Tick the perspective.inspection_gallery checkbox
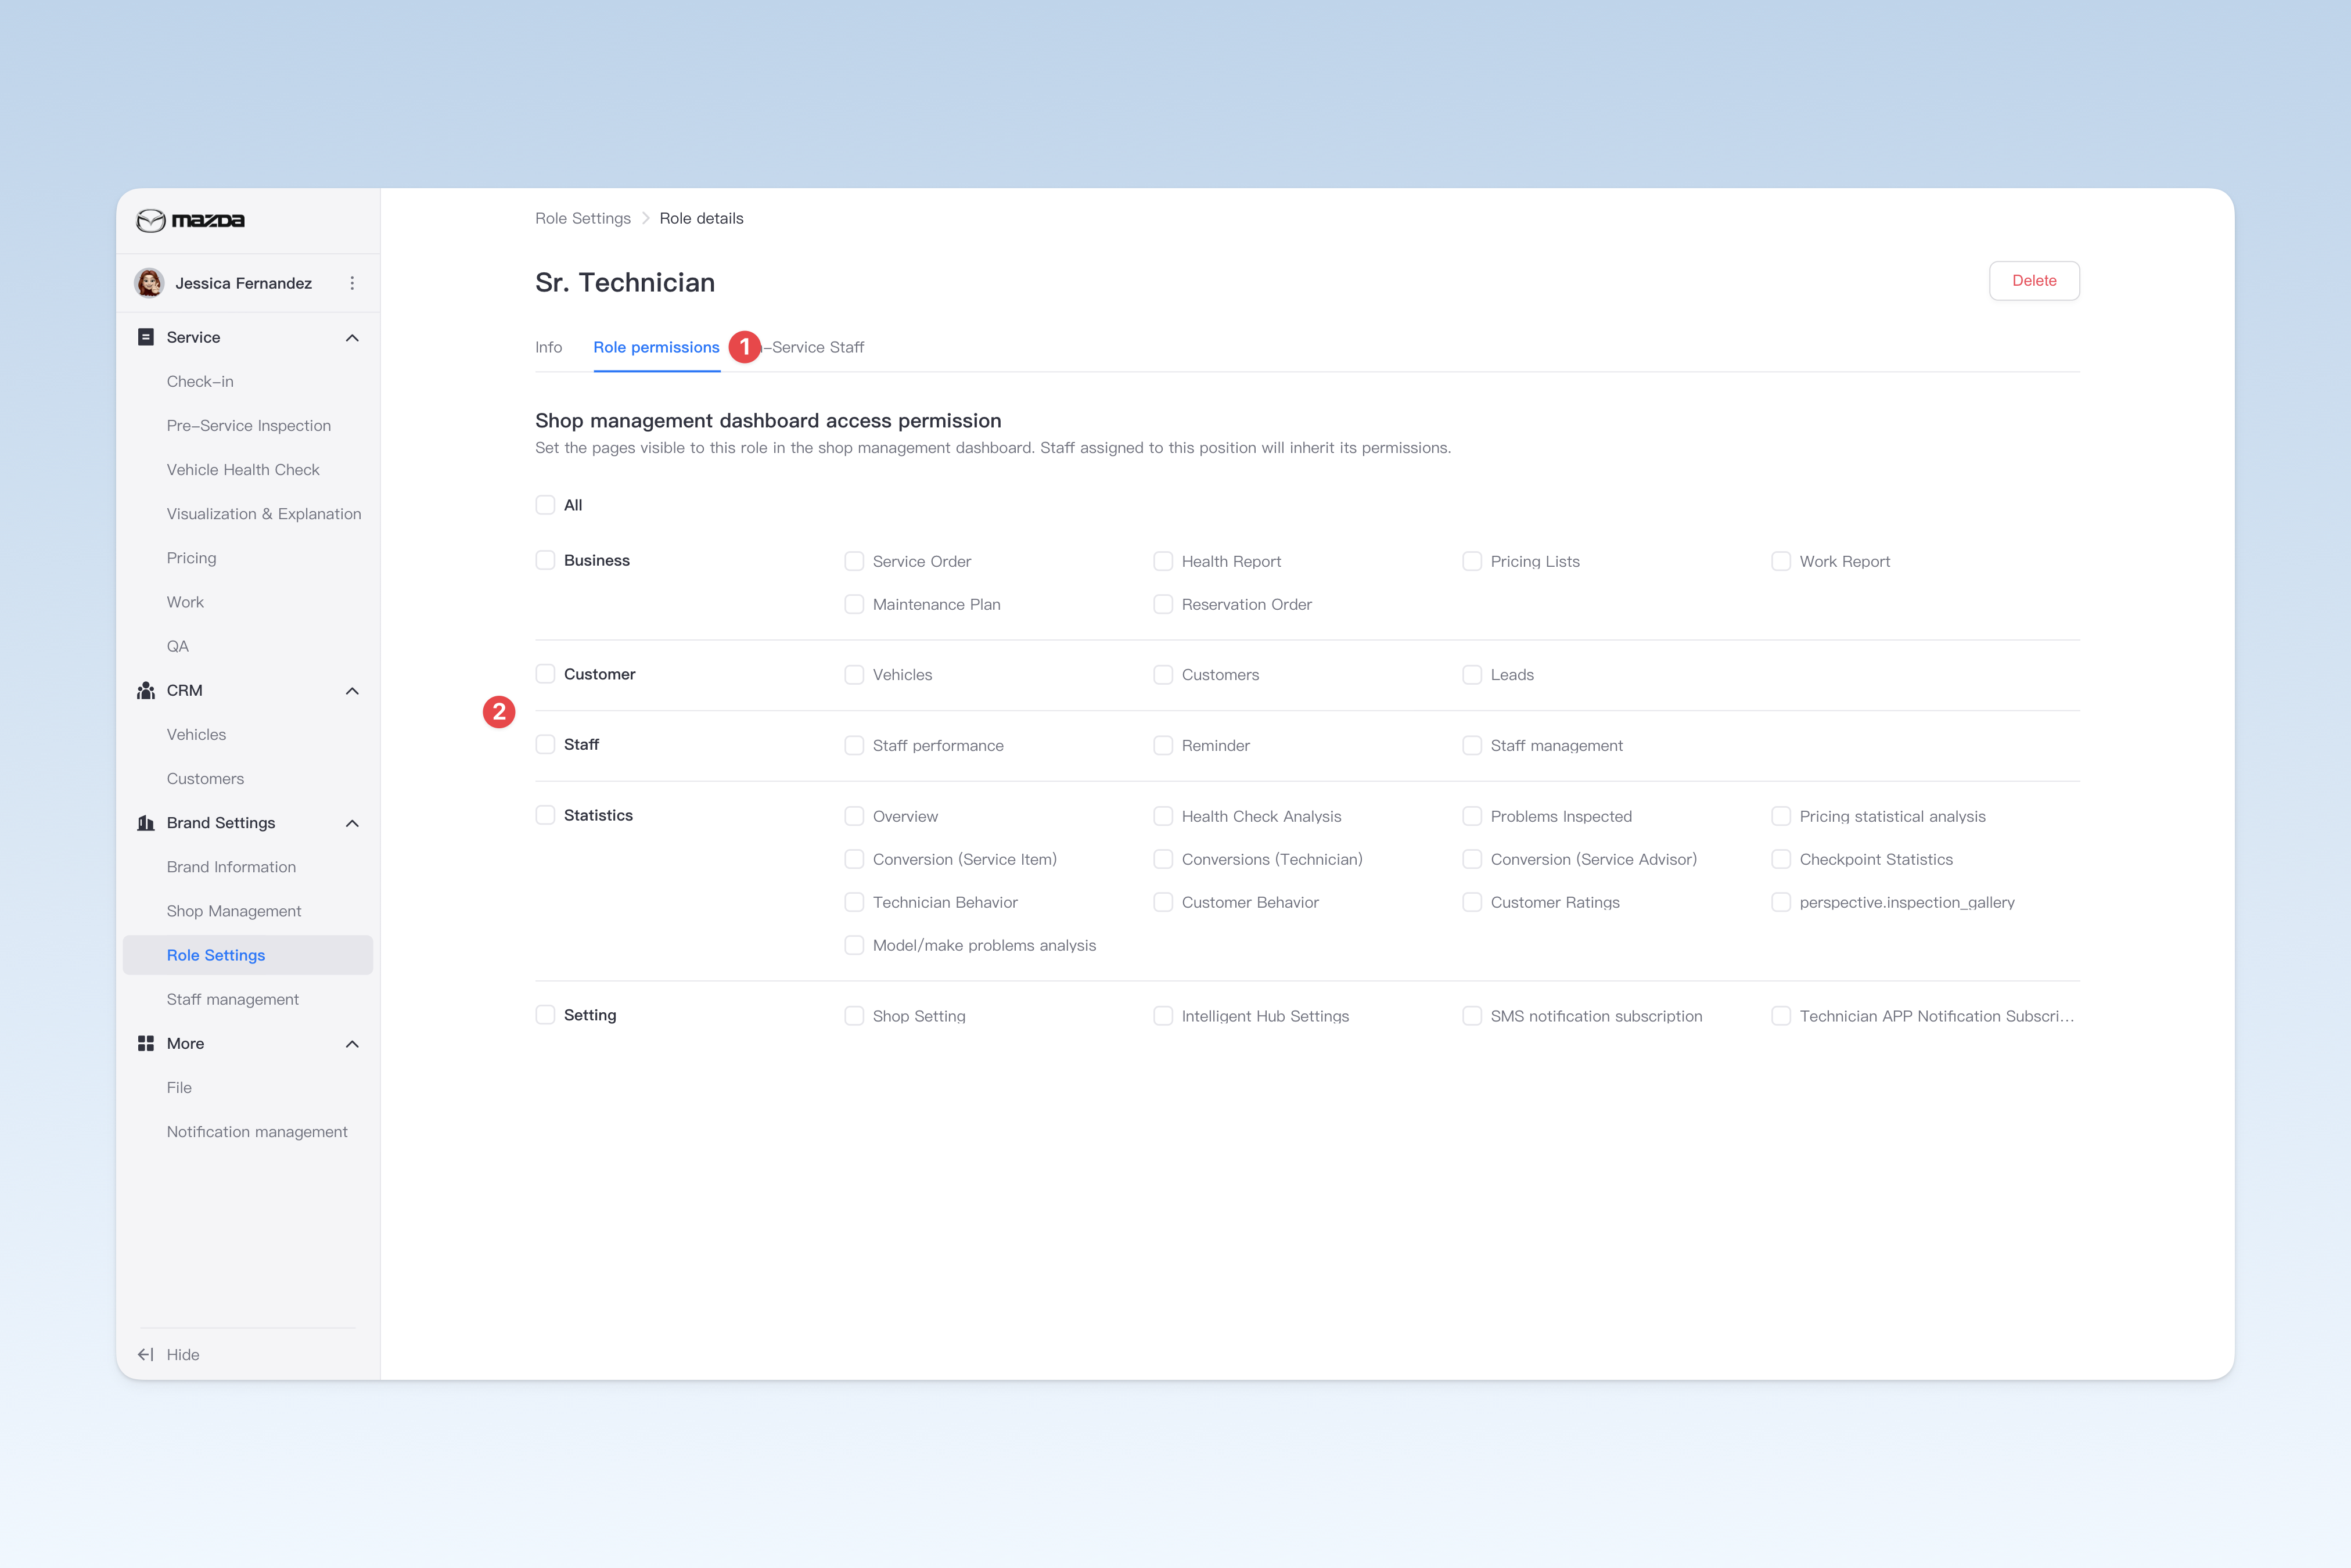 click(x=1781, y=902)
